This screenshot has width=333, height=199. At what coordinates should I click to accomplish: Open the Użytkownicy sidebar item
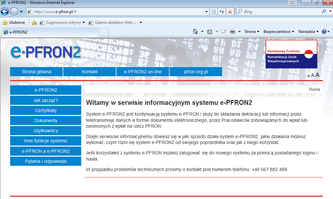[x=46, y=131]
